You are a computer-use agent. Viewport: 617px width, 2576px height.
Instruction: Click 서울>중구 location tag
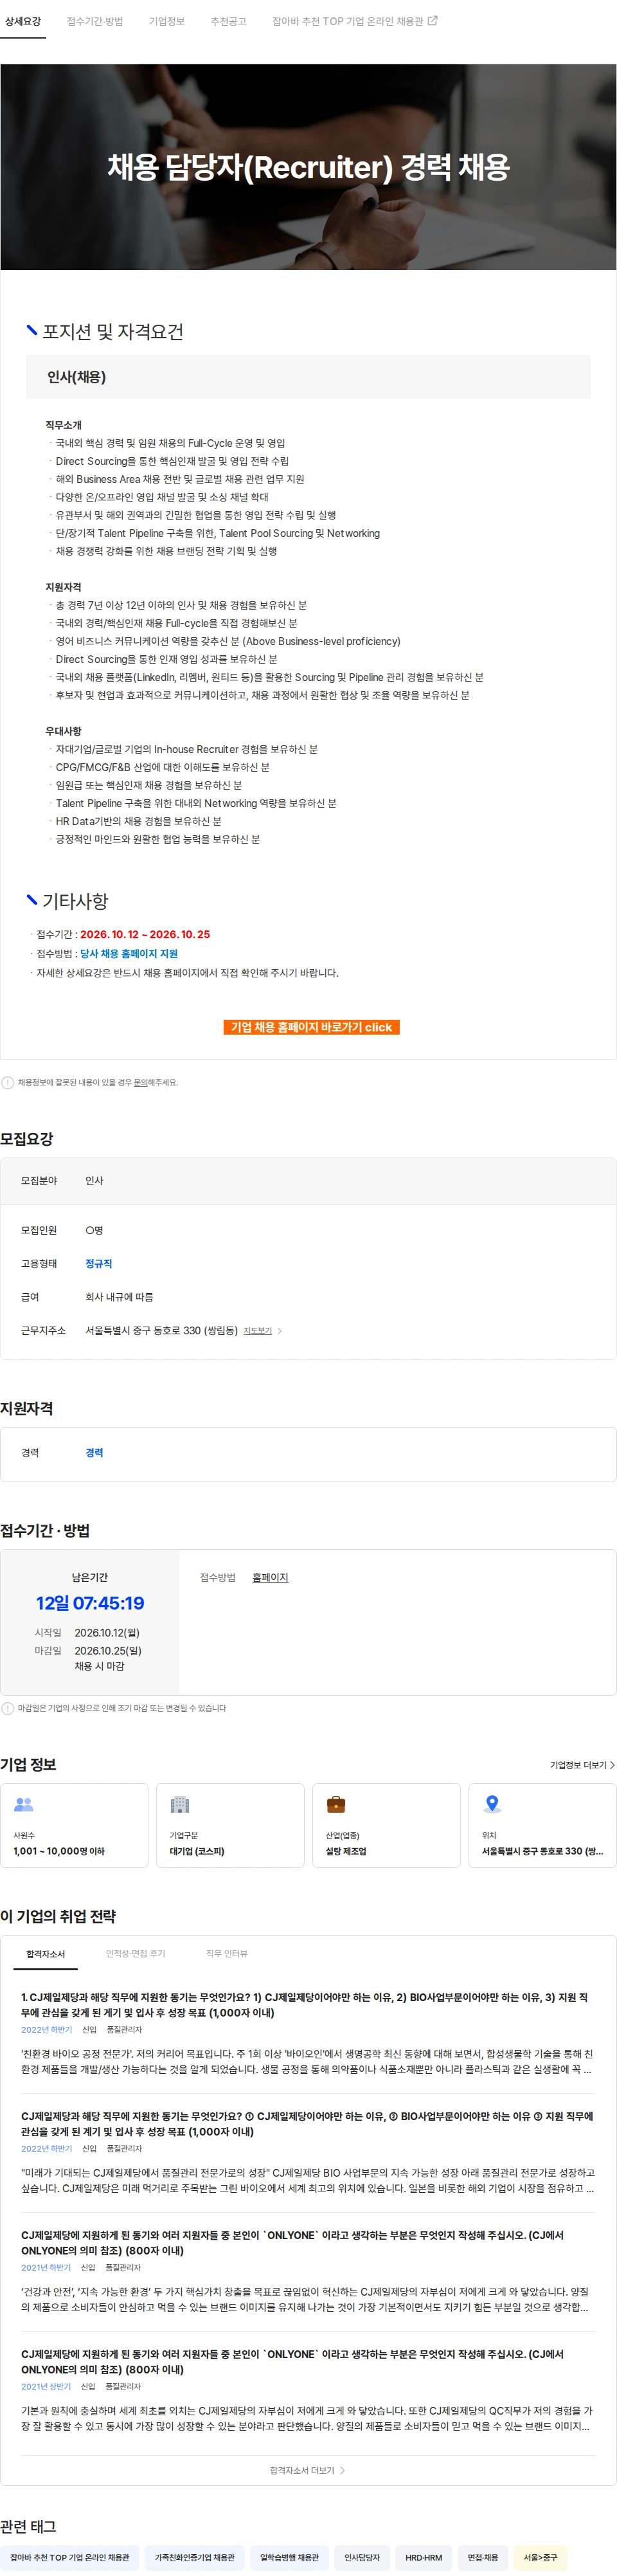pyautogui.click(x=540, y=2557)
